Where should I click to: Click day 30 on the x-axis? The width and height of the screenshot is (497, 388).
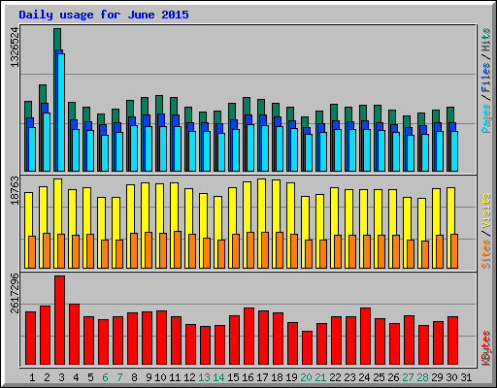[x=451, y=377]
